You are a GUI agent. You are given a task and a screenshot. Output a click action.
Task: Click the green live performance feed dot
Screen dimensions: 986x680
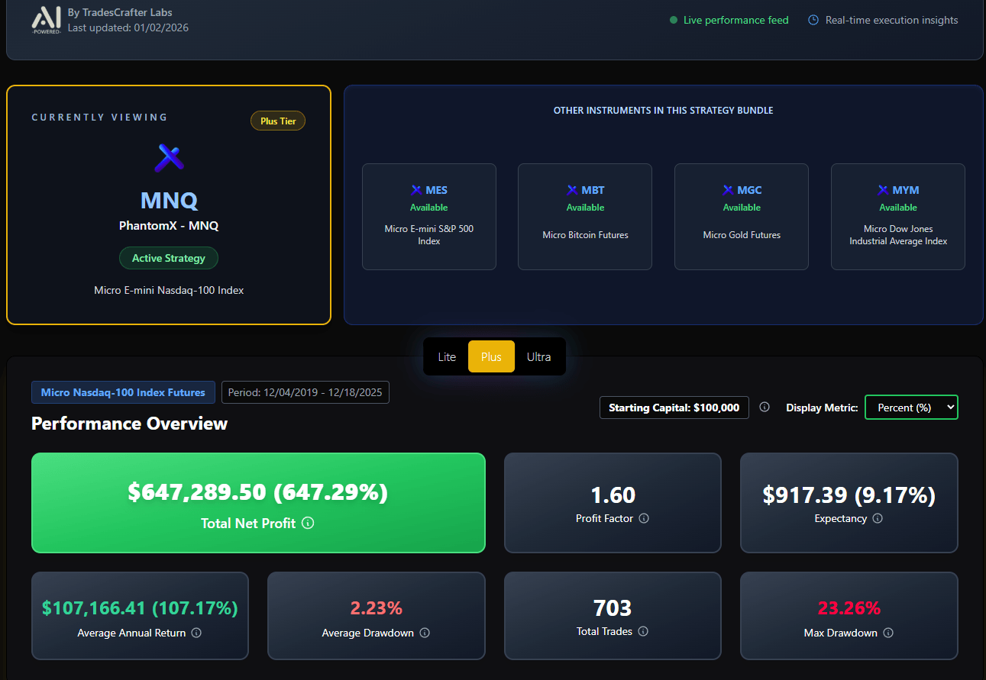point(674,21)
